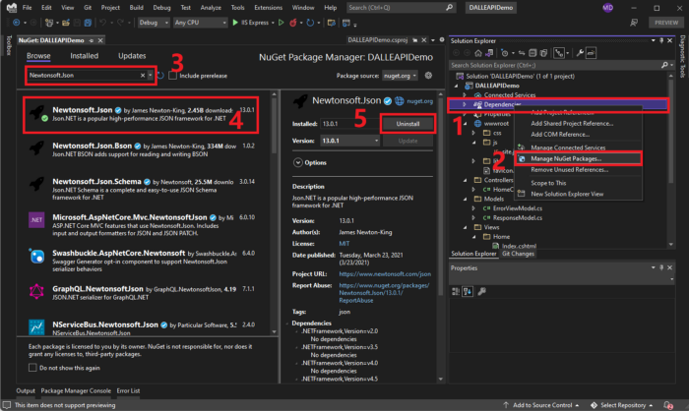The height and width of the screenshot is (411, 689).
Task: Open the Debug configuration dropdown
Action: [154, 23]
